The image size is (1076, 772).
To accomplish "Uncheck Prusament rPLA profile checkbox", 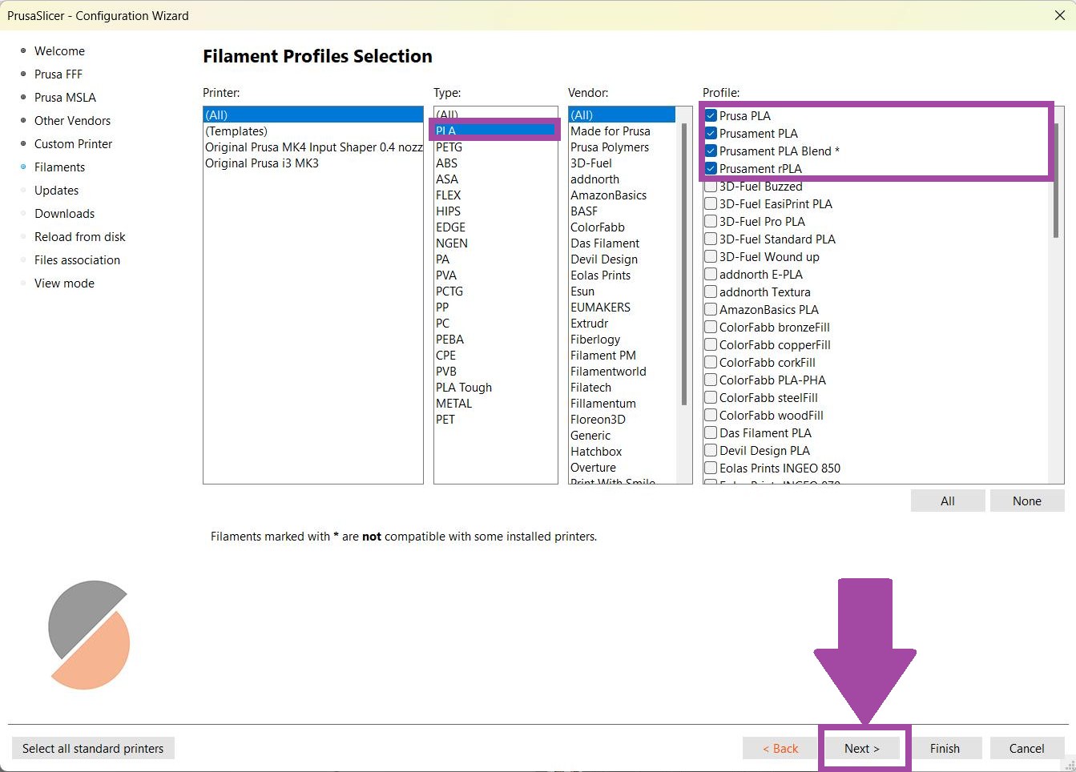I will click(x=711, y=168).
